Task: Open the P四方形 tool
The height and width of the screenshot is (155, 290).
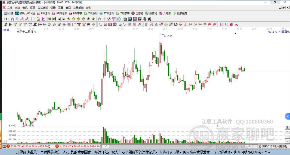Action: click(44, 13)
